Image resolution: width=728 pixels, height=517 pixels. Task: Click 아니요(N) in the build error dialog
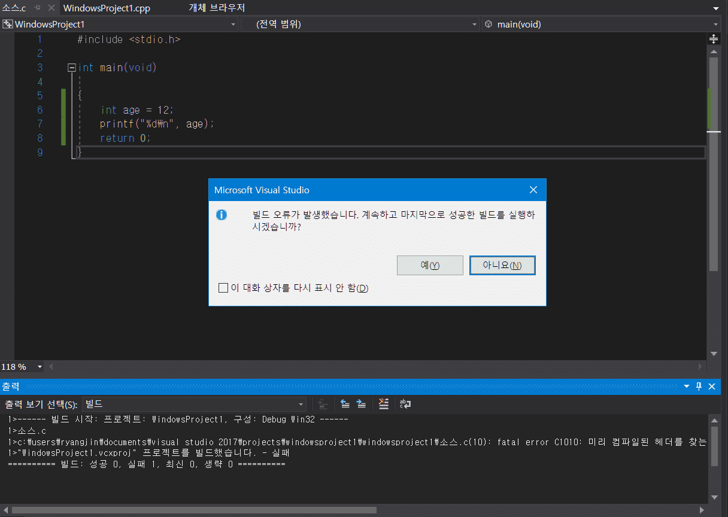(x=502, y=265)
